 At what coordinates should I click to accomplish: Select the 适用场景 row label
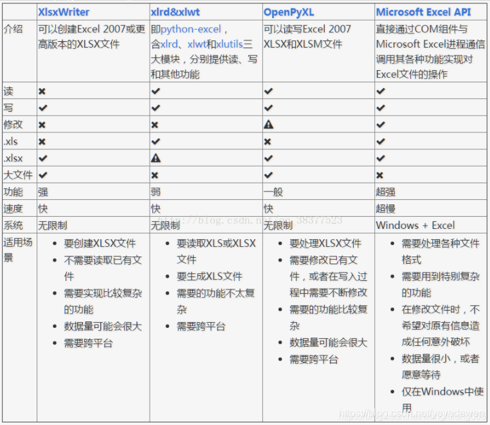pos(18,250)
